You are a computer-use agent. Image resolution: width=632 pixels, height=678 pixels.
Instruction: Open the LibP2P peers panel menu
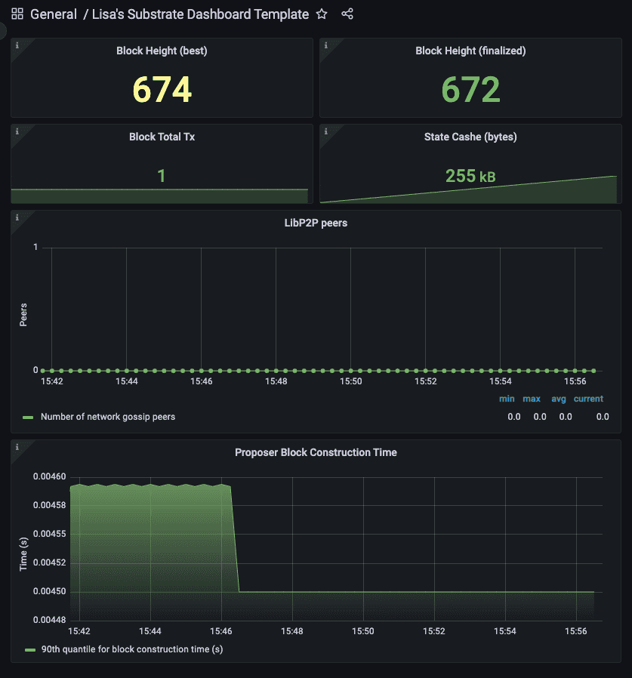[316, 223]
